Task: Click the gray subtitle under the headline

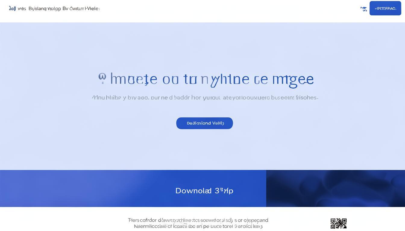Action: 205,97
